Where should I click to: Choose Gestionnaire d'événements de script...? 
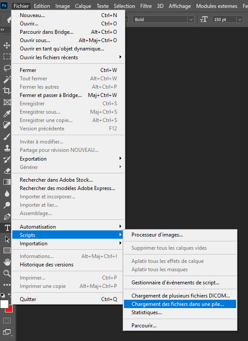[x=180, y=283]
